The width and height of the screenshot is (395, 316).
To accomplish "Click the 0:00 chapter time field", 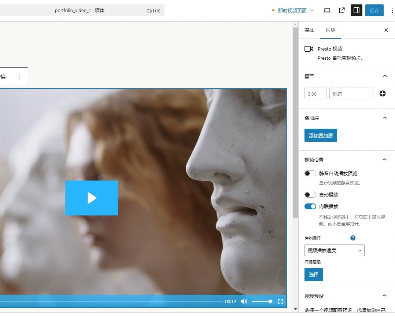I will coord(315,93).
